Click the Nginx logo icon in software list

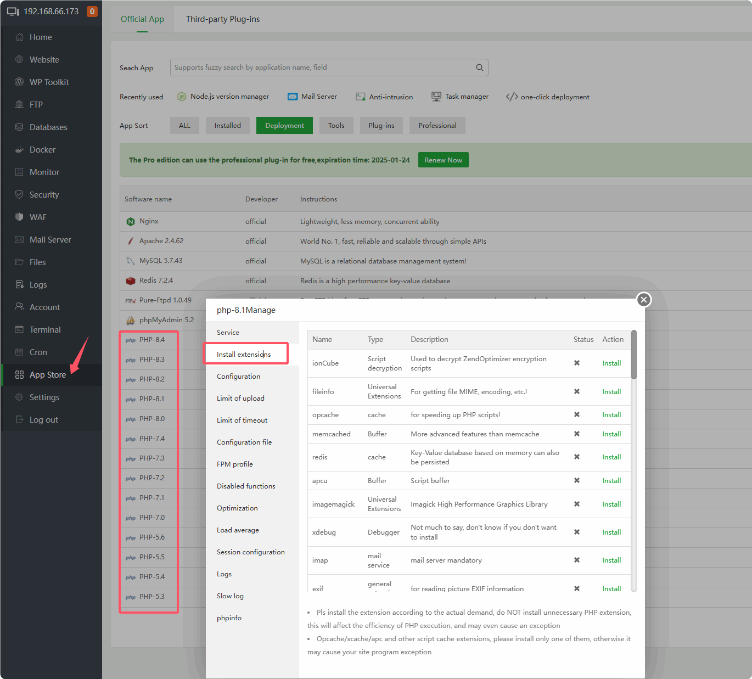[131, 222]
